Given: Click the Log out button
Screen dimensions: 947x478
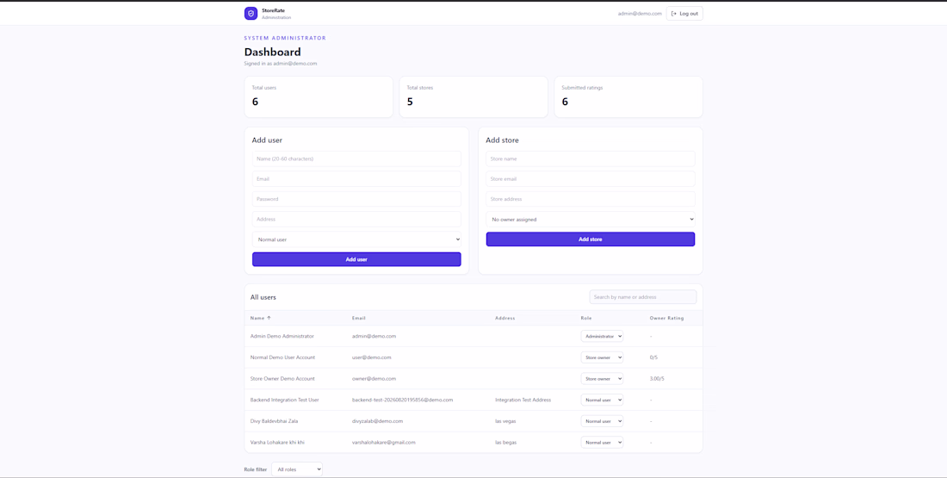Looking at the screenshot, I should point(684,13).
